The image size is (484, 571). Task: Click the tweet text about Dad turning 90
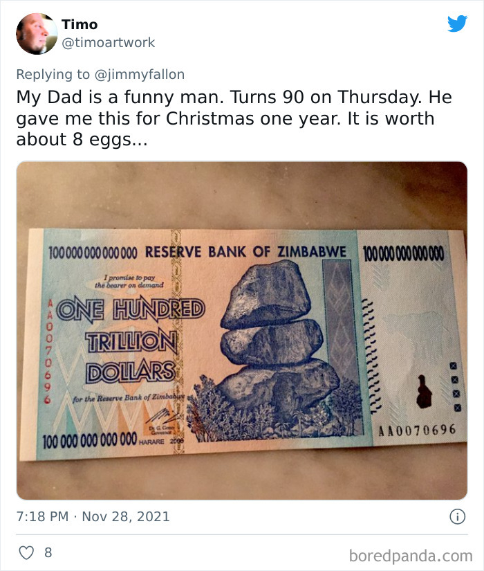click(x=225, y=118)
